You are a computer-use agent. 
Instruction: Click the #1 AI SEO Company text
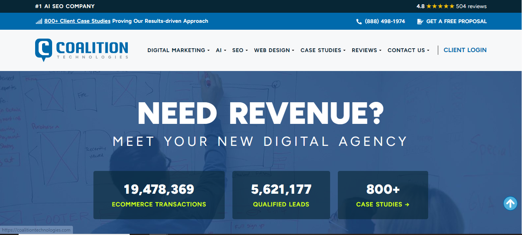pos(64,6)
